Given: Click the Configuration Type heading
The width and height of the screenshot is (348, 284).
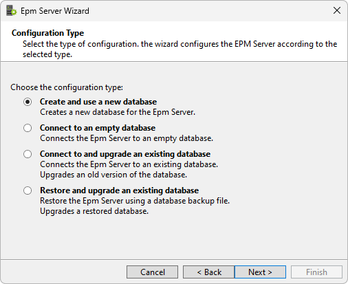Looking at the screenshot, I should click(x=47, y=33).
